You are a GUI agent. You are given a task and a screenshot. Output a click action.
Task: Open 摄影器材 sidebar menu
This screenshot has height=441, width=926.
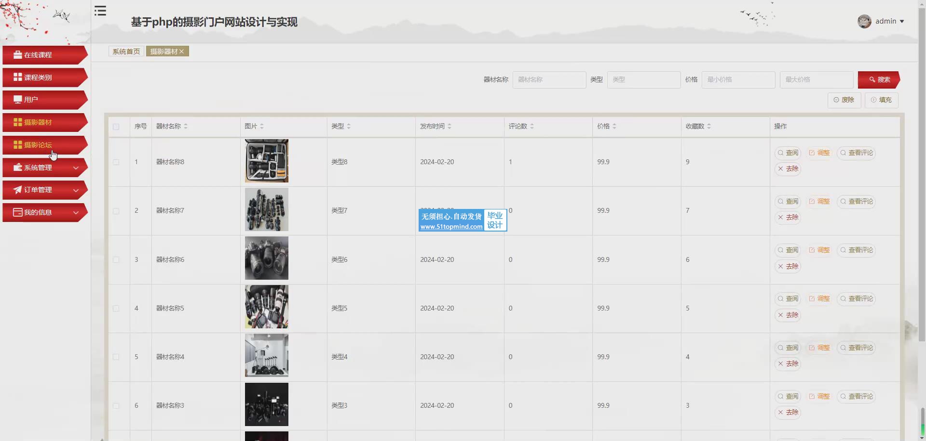tap(45, 122)
